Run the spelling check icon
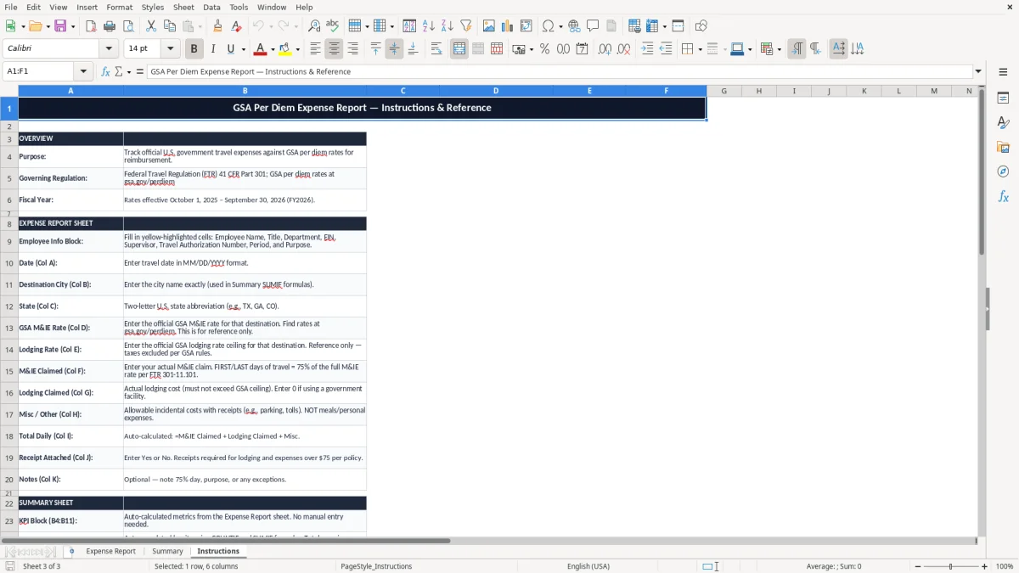The height and width of the screenshot is (573, 1019). 333,26
